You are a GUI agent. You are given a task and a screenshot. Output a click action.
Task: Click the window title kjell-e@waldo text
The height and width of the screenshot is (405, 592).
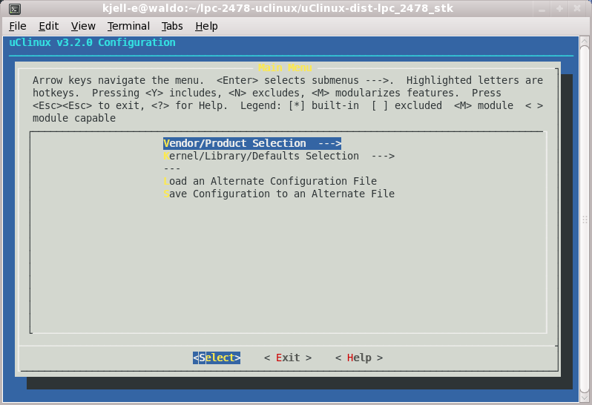tap(277, 8)
